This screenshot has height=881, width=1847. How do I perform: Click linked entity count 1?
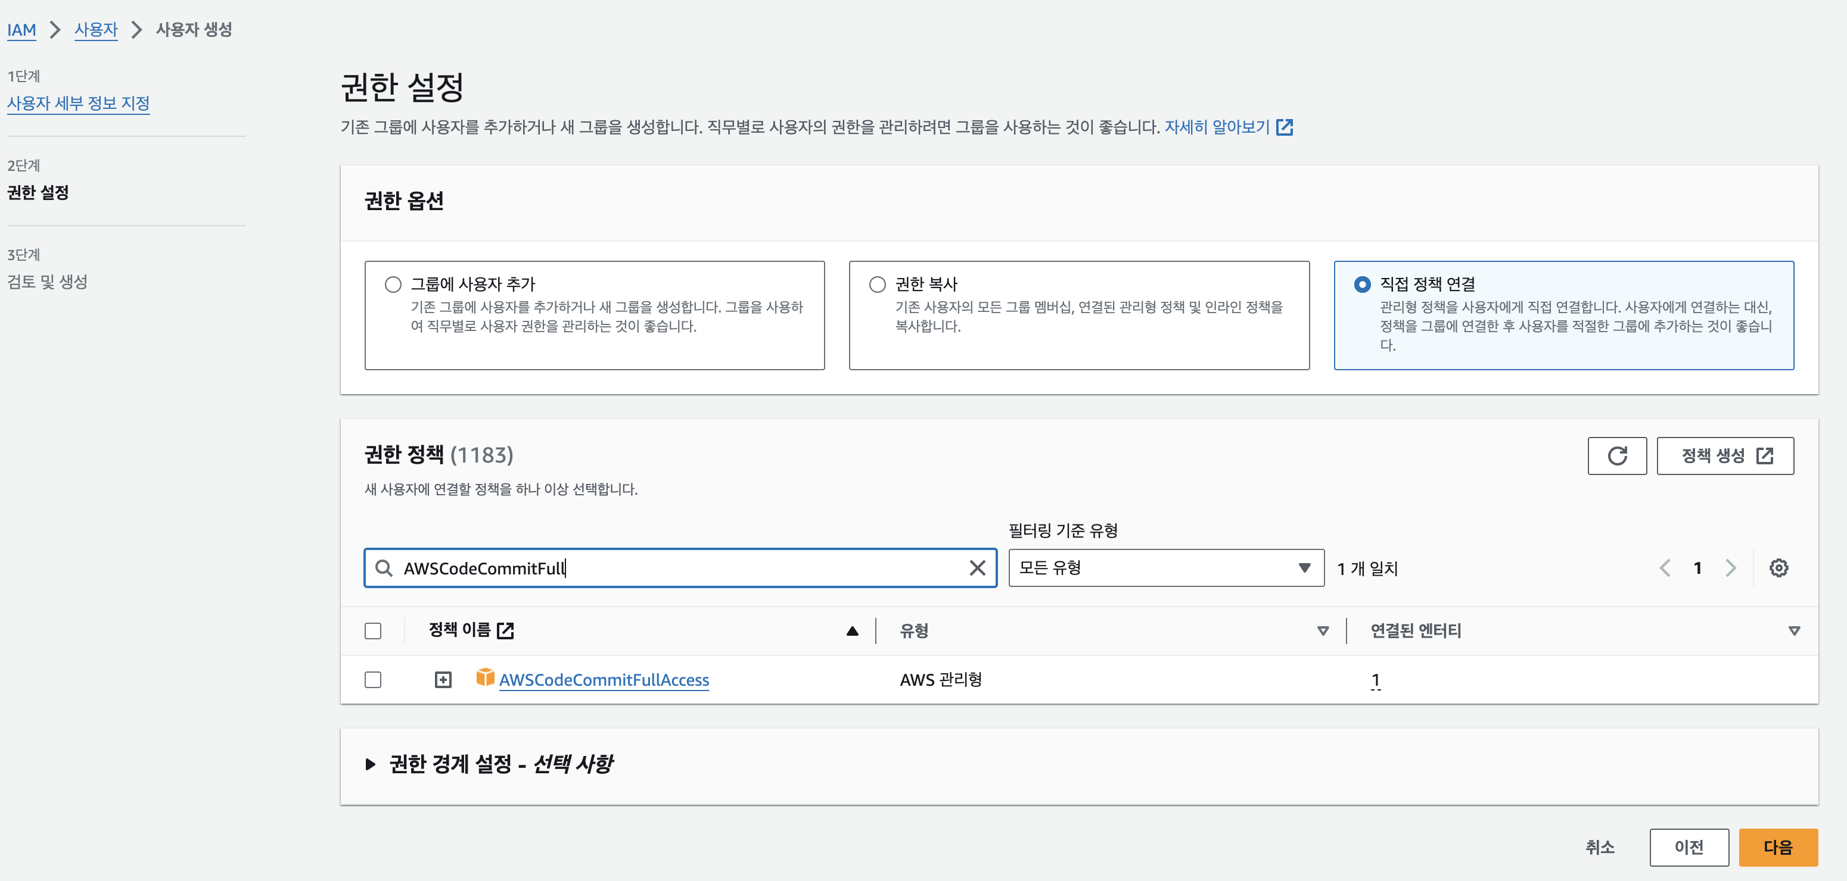[x=1375, y=680]
